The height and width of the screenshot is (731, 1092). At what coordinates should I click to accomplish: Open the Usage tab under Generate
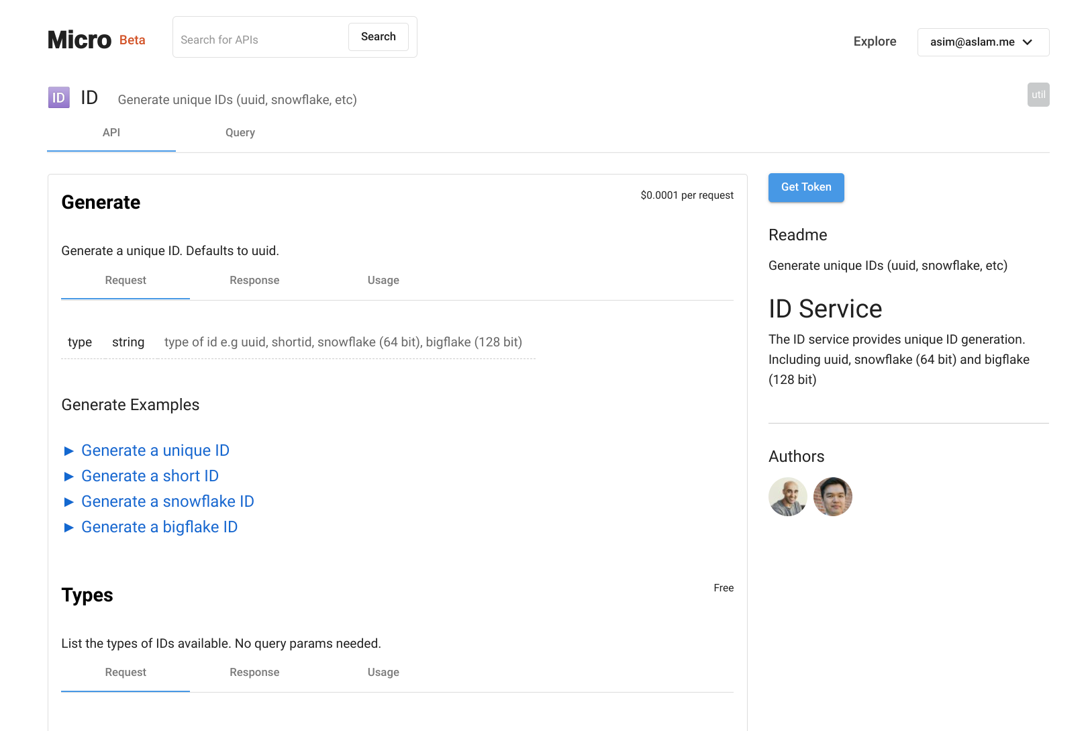[x=383, y=281]
